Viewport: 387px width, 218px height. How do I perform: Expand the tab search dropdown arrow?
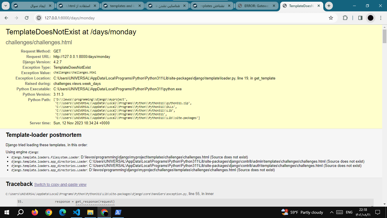6,6
